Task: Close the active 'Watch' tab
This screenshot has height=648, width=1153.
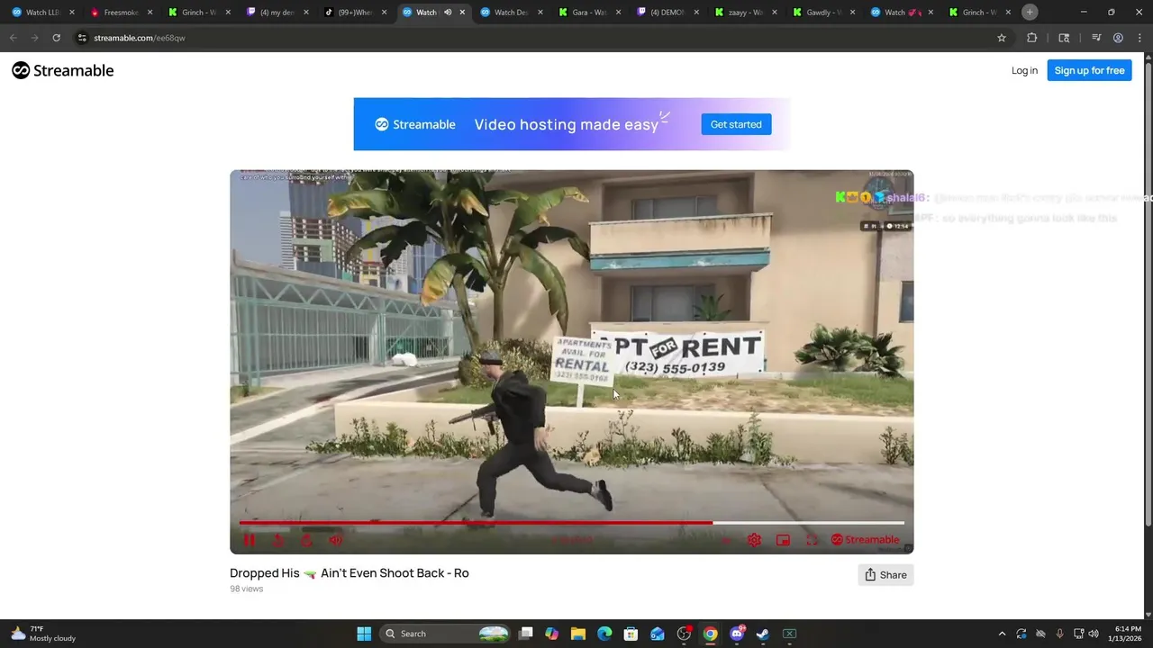Action: click(463, 13)
